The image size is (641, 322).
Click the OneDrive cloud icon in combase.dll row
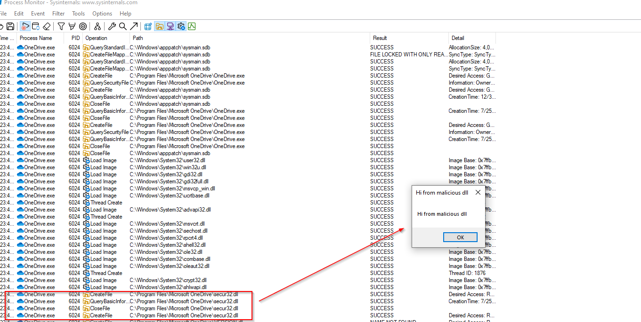coord(20,259)
